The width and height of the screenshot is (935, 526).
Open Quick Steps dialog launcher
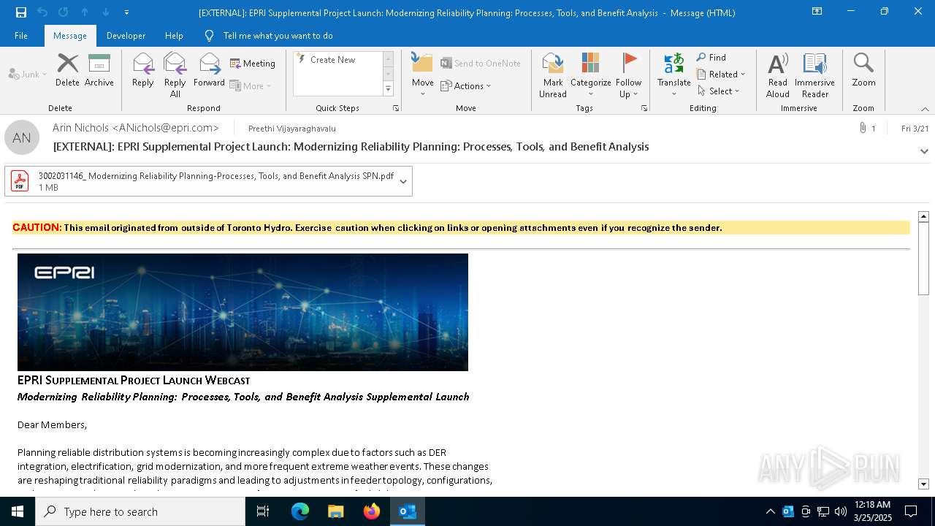coord(396,108)
